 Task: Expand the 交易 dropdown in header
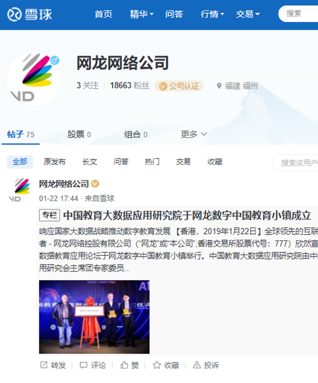pyautogui.click(x=247, y=14)
